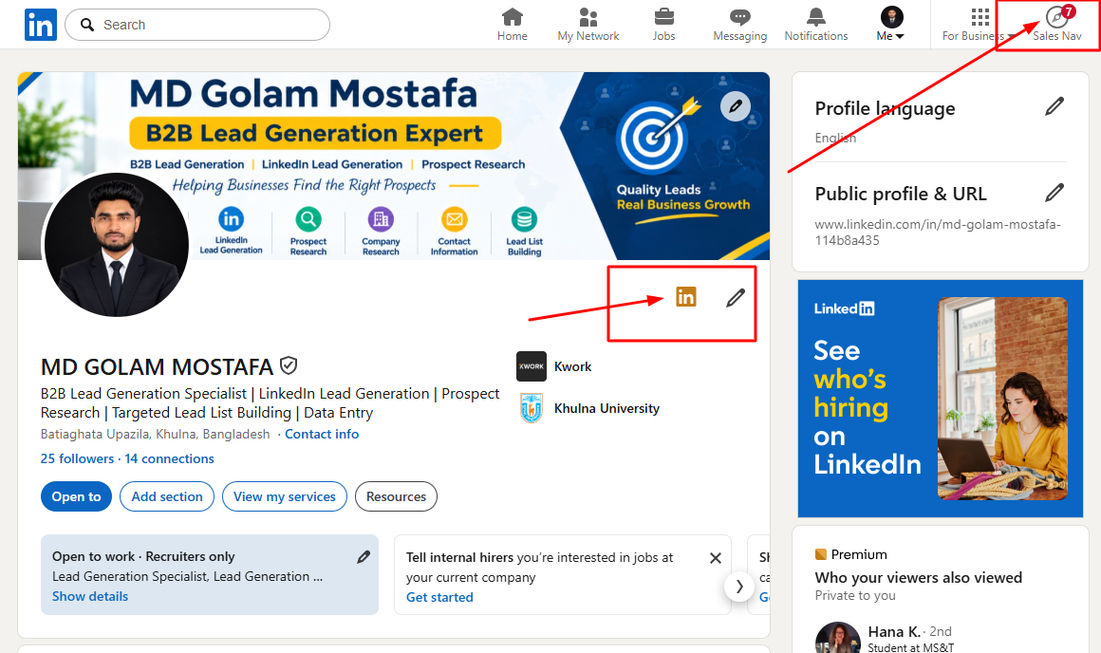Viewport: 1101px width, 653px height.
Task: Open My Network
Action: coord(588,25)
